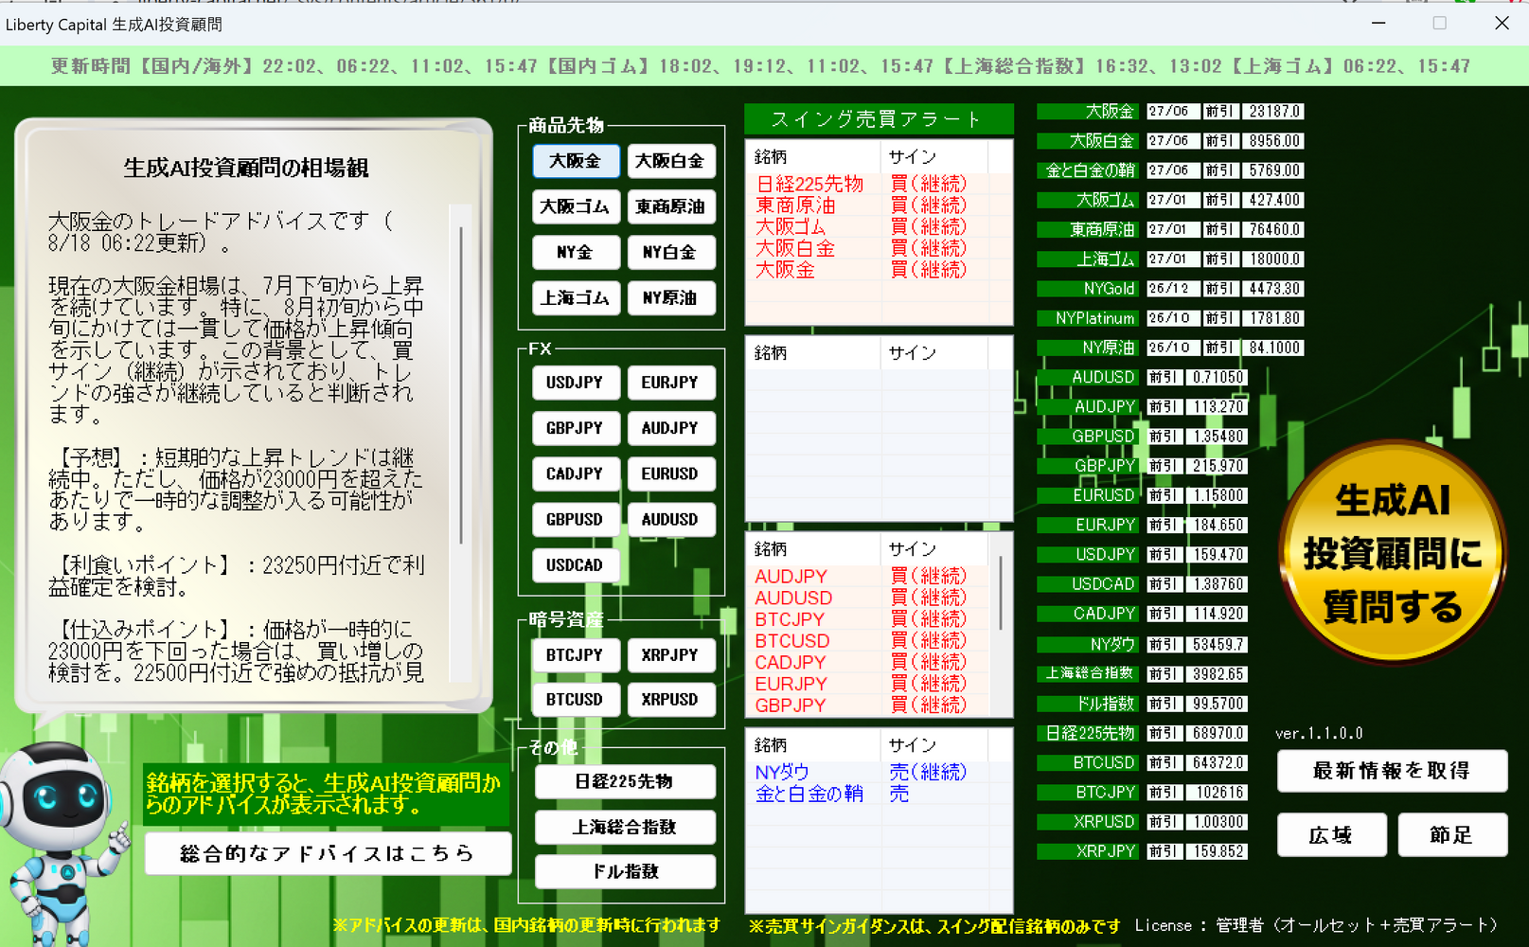Select the XRPJPY crypto button
Image resolution: width=1529 pixels, height=947 pixels.
[x=670, y=654]
